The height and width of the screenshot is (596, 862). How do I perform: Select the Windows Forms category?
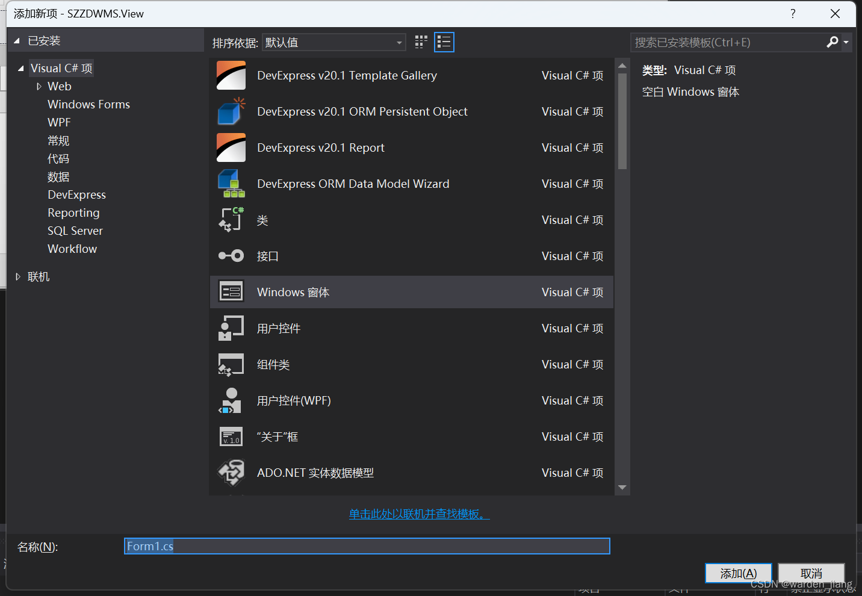pyautogui.click(x=89, y=104)
